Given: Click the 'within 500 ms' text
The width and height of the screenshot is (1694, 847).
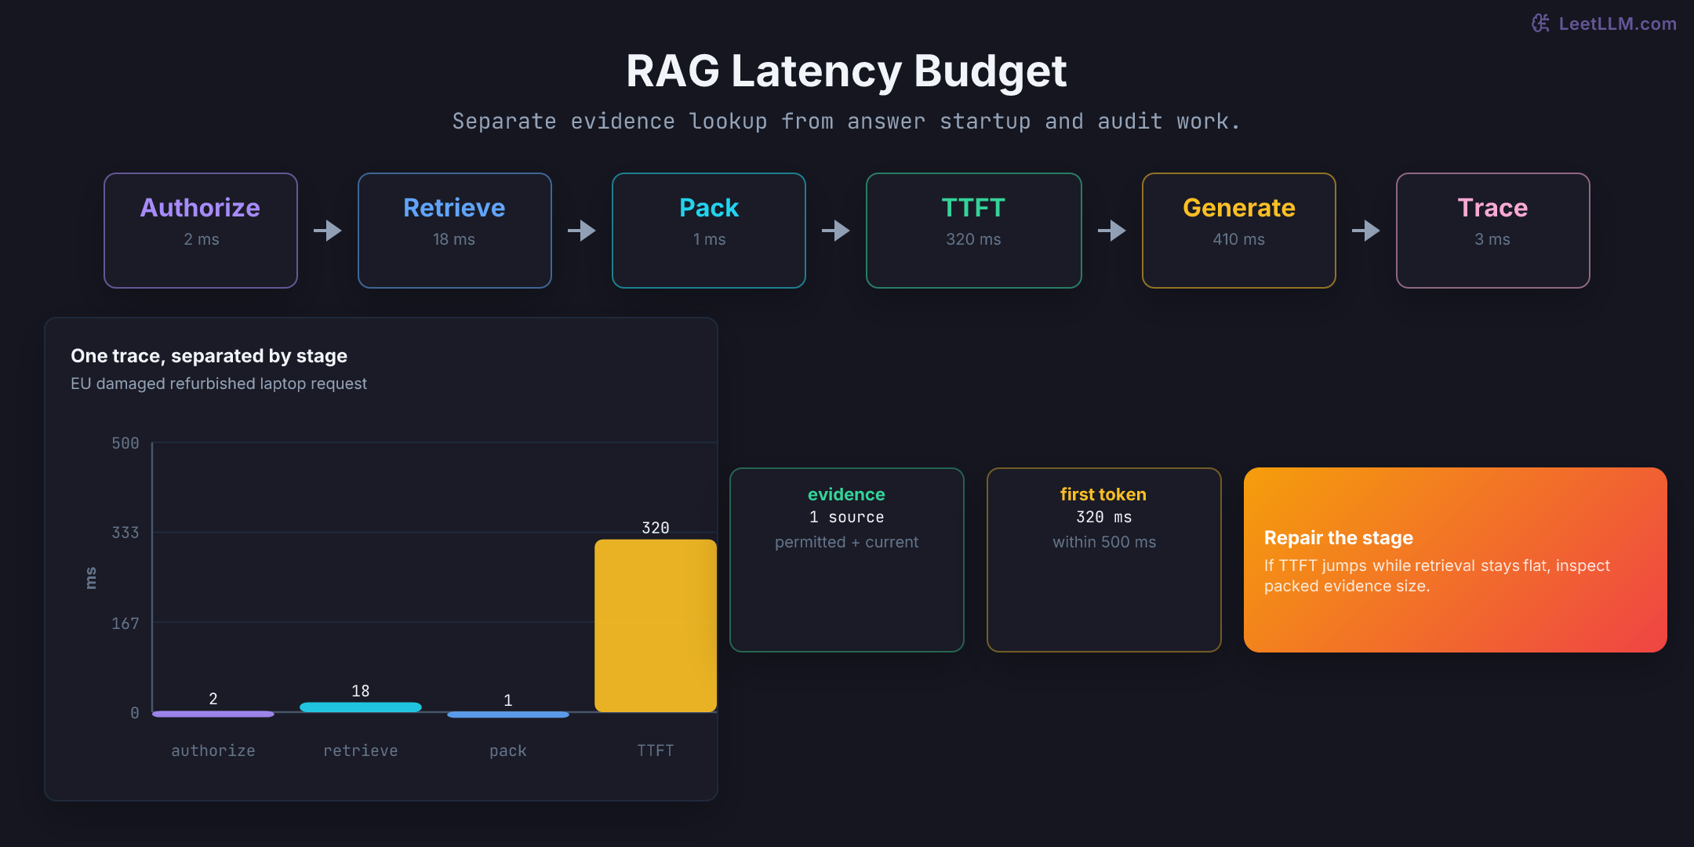Looking at the screenshot, I should tap(1104, 542).
